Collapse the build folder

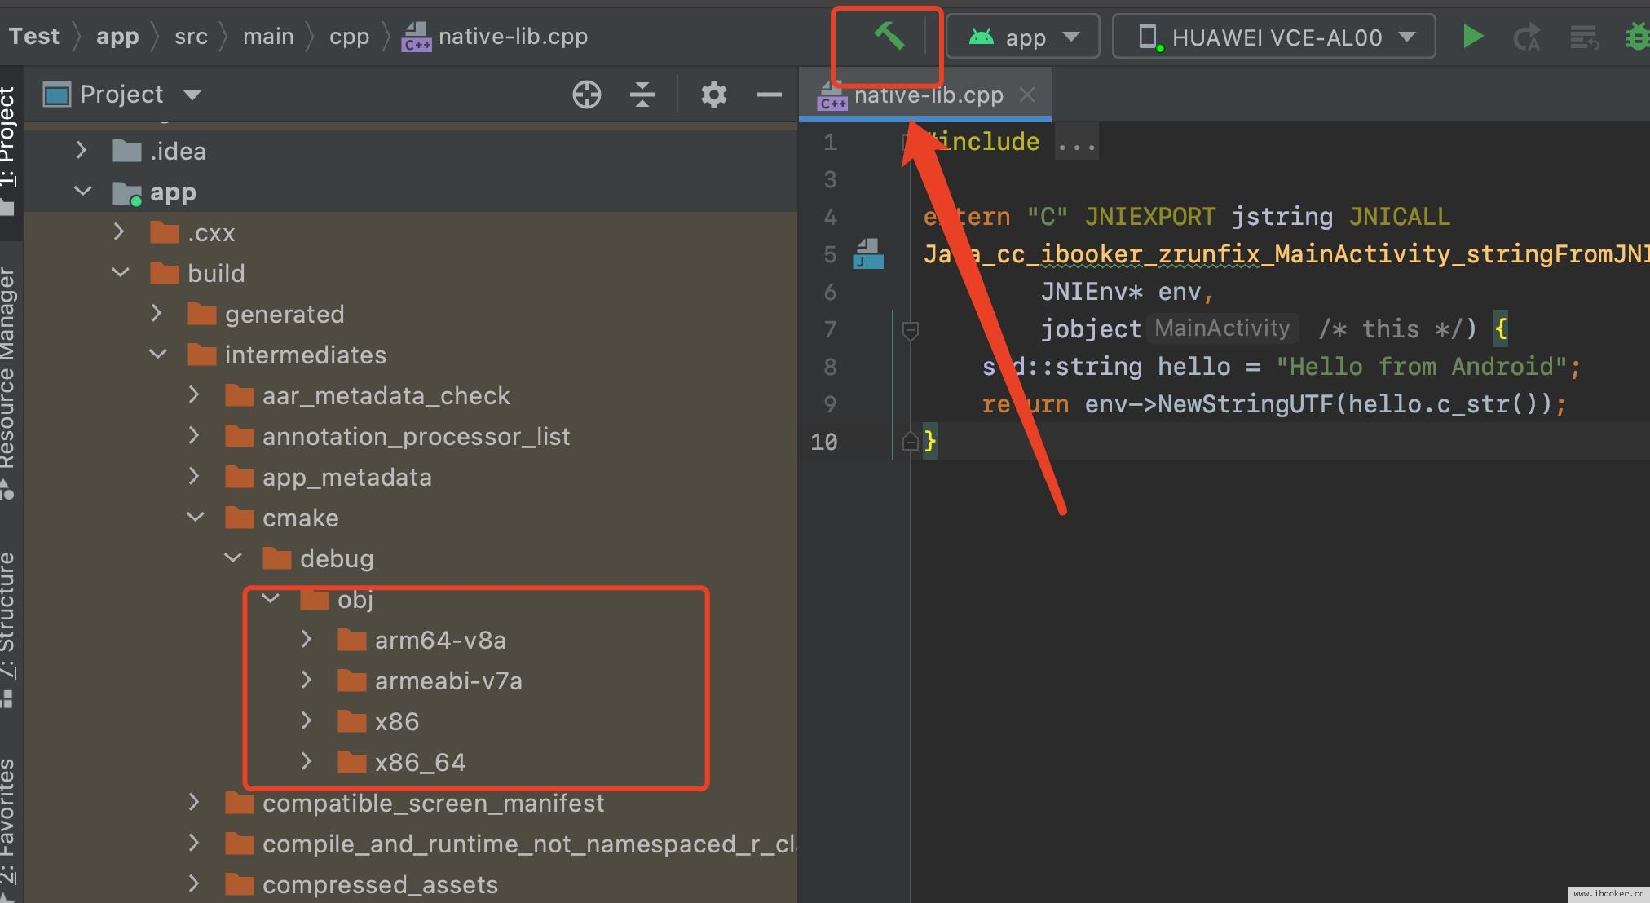(121, 272)
